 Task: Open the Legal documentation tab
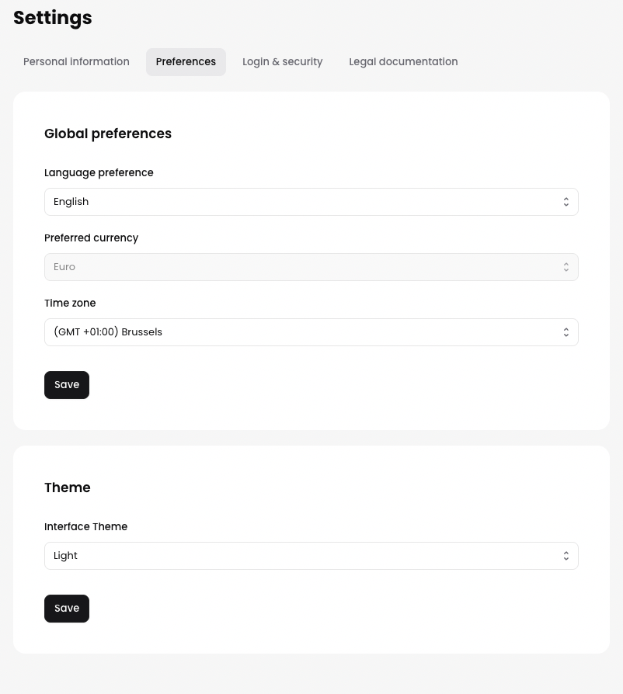(403, 62)
